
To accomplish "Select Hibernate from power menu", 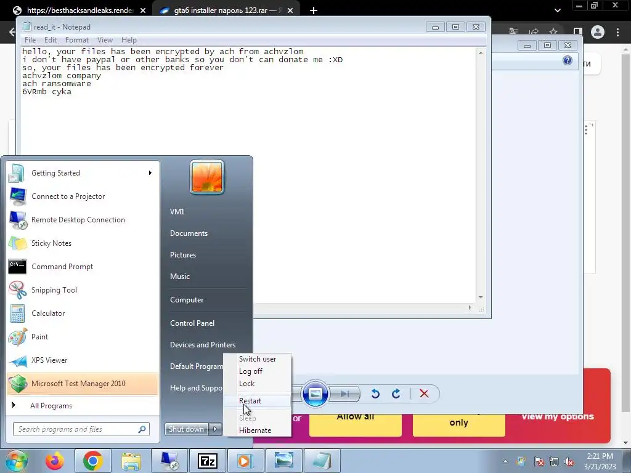I will click(257, 431).
